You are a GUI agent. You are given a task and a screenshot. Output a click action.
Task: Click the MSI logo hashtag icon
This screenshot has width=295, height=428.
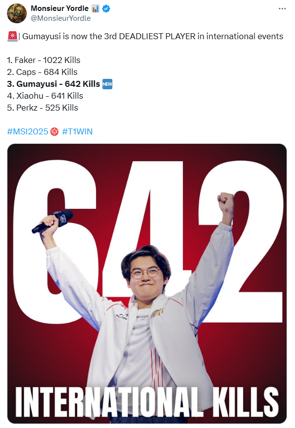coord(55,132)
